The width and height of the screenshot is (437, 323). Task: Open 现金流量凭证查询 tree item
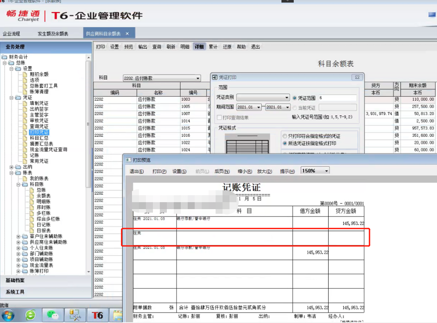coord(48,149)
